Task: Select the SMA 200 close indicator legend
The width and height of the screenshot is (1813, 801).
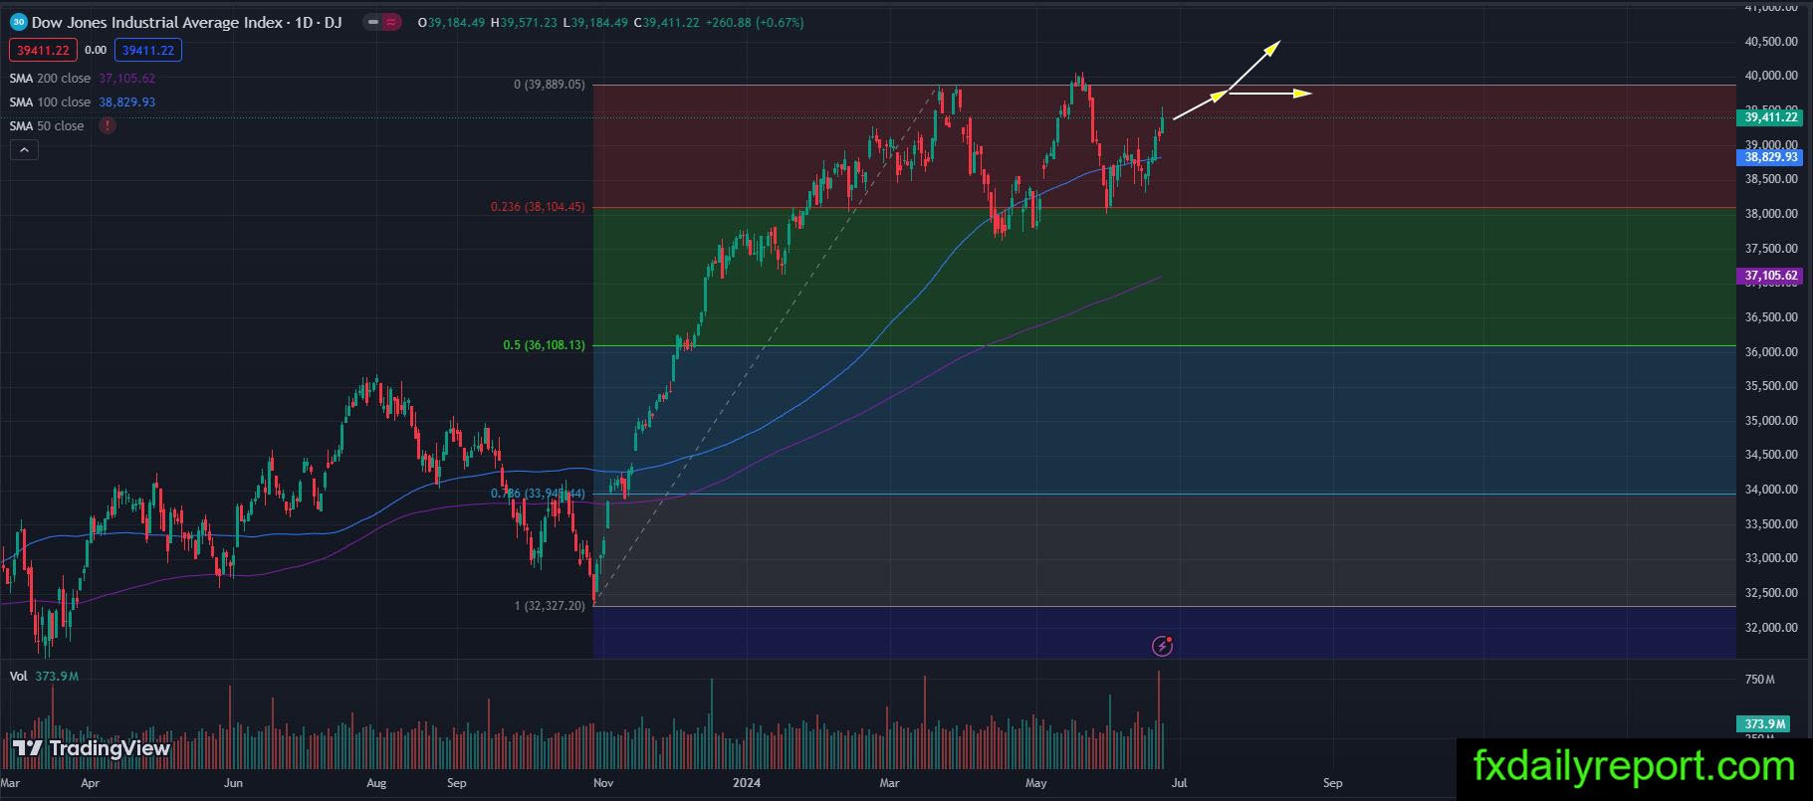Action: [x=50, y=79]
